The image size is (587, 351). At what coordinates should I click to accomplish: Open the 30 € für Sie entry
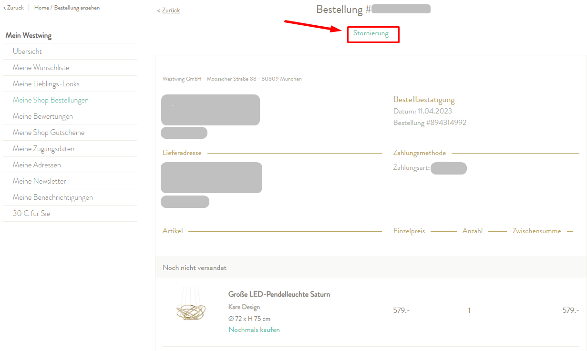click(31, 214)
